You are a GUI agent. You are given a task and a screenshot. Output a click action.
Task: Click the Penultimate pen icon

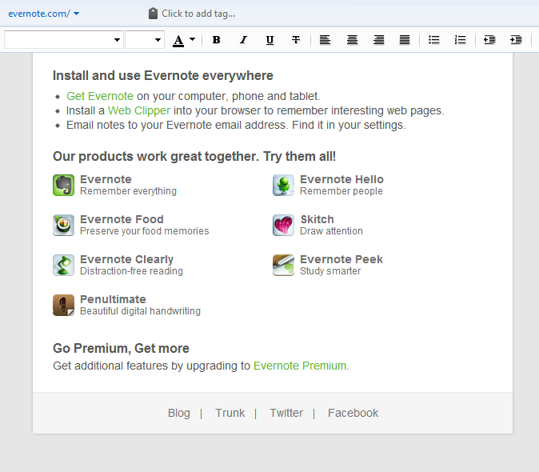coord(64,305)
